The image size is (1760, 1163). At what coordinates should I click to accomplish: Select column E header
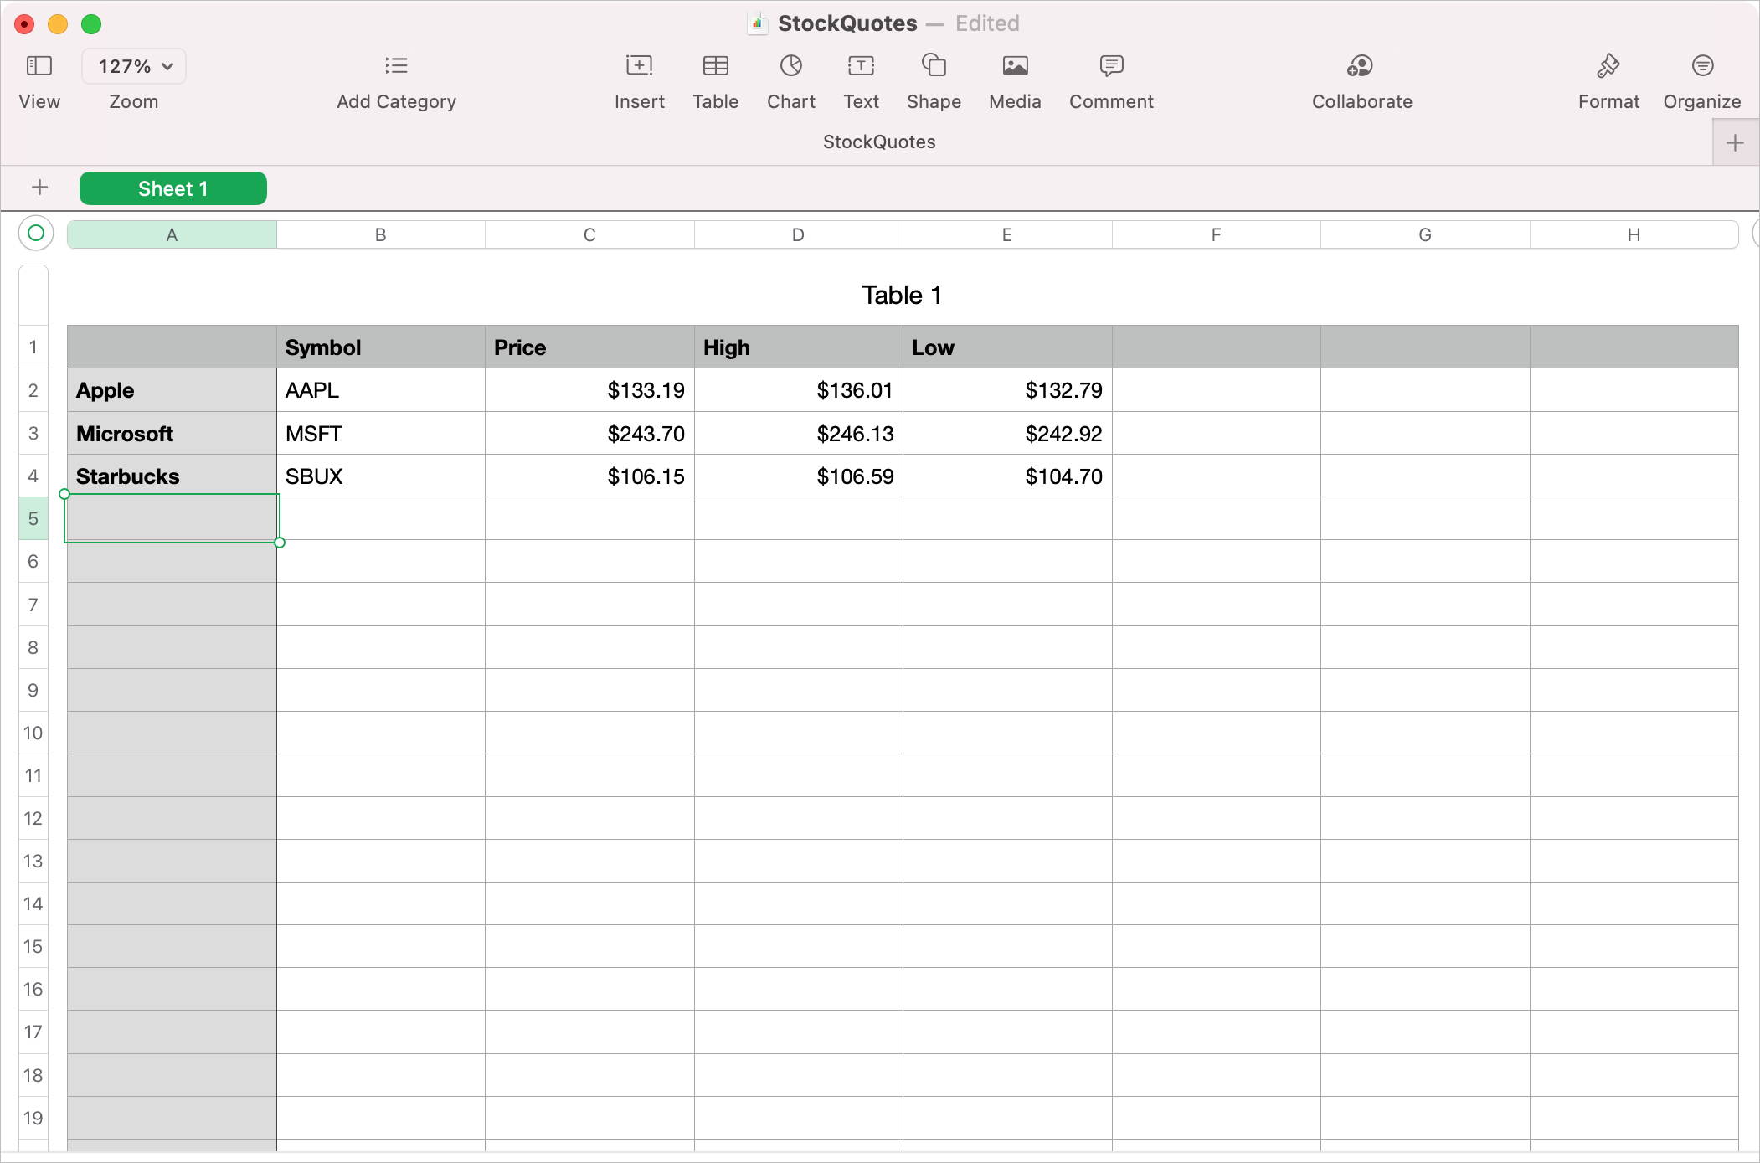click(1007, 235)
